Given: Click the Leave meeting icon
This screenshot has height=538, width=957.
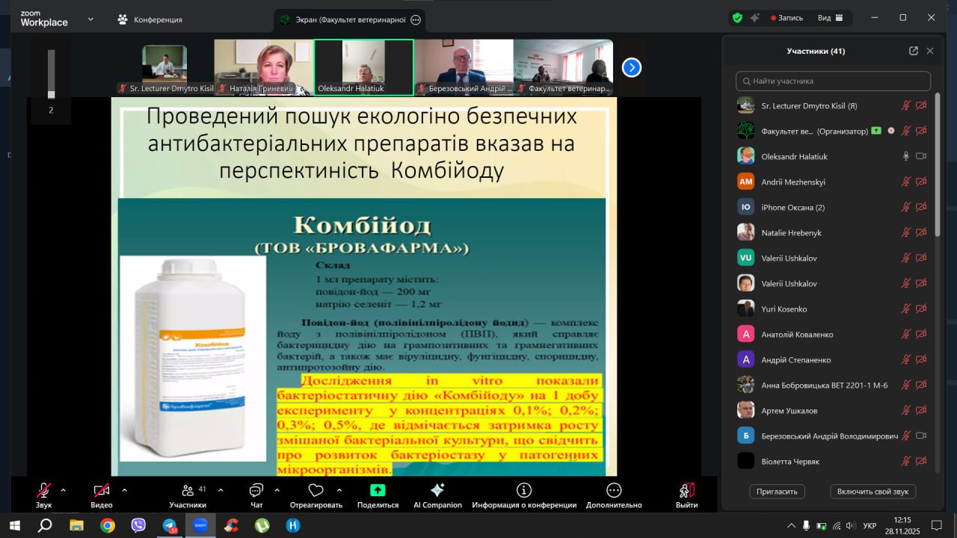Looking at the screenshot, I should tap(686, 490).
